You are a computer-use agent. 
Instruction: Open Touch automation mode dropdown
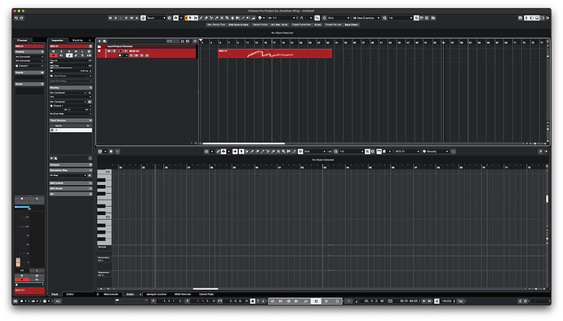(156, 18)
